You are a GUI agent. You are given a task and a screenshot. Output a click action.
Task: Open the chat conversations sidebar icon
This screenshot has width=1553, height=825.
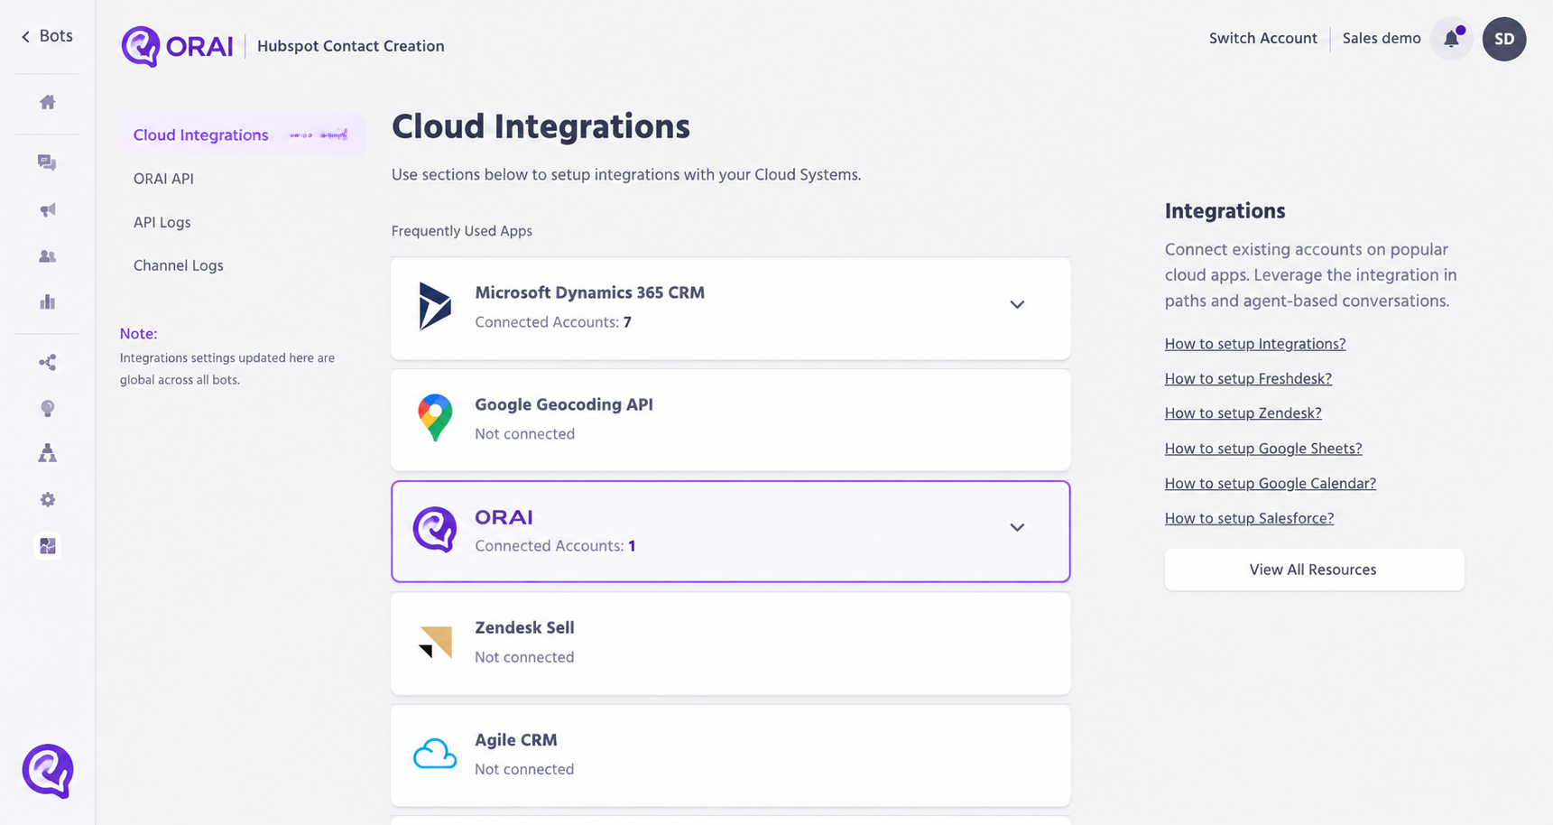click(48, 162)
